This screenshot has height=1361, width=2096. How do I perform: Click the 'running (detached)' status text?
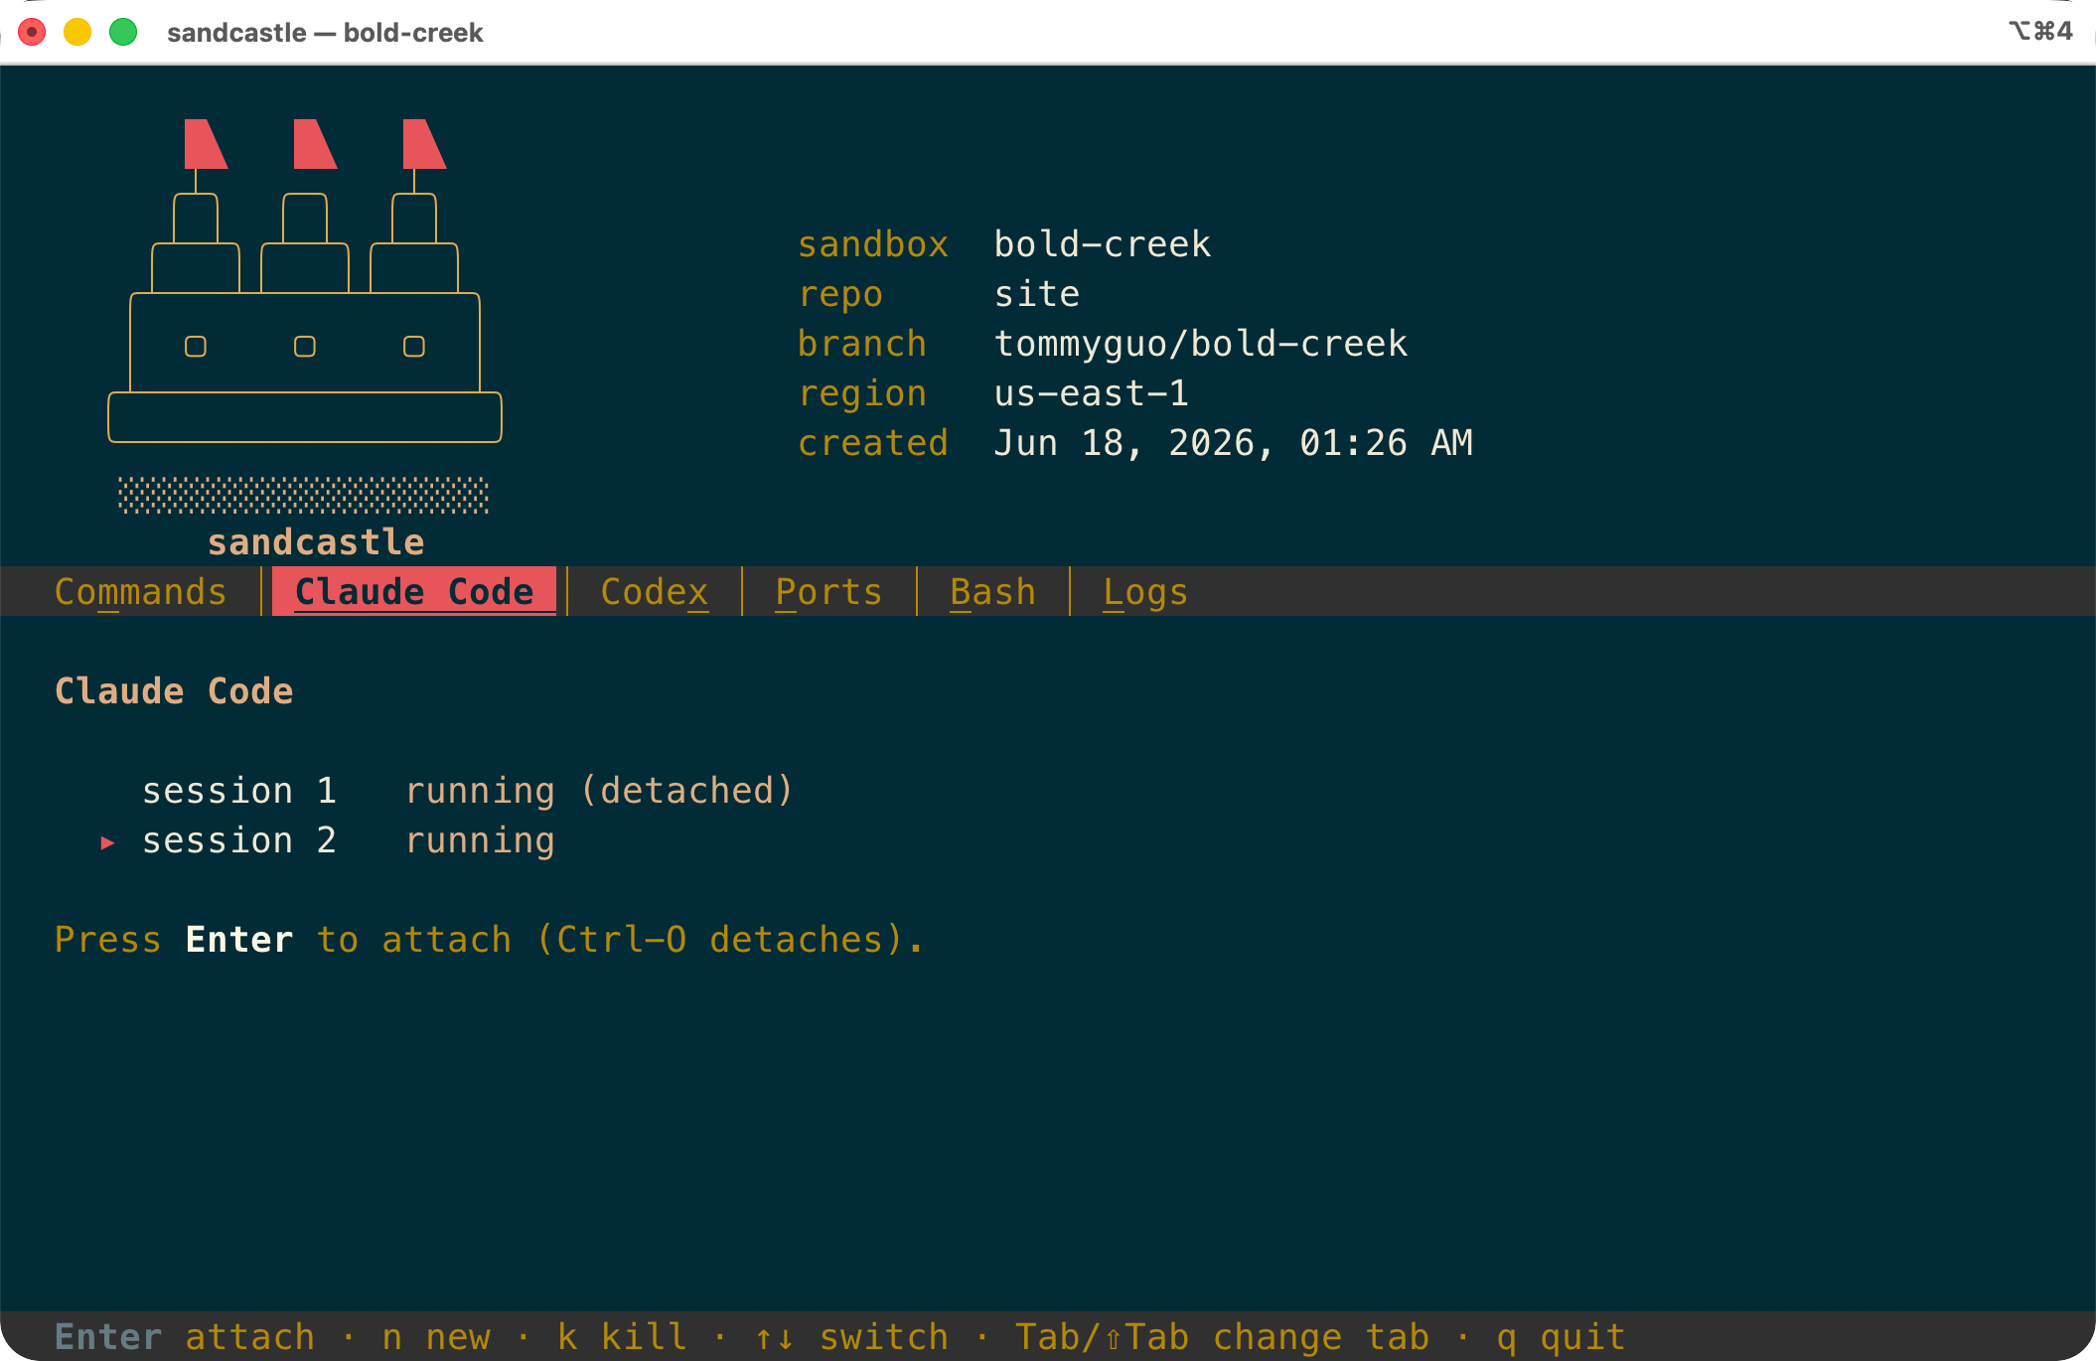click(599, 791)
